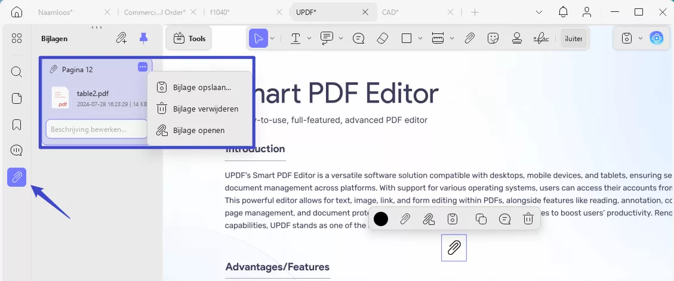Choose Bijlage opslaan... from context menu
The height and width of the screenshot is (281, 674).
199,87
